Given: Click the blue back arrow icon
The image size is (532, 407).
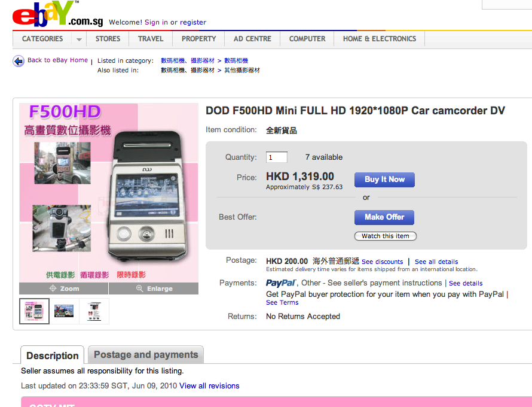Looking at the screenshot, I should [x=19, y=61].
